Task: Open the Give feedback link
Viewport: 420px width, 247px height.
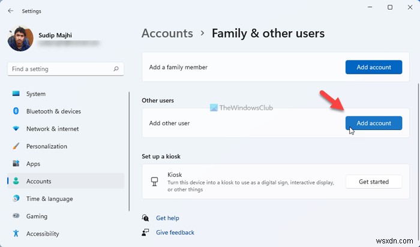Action: [175, 233]
